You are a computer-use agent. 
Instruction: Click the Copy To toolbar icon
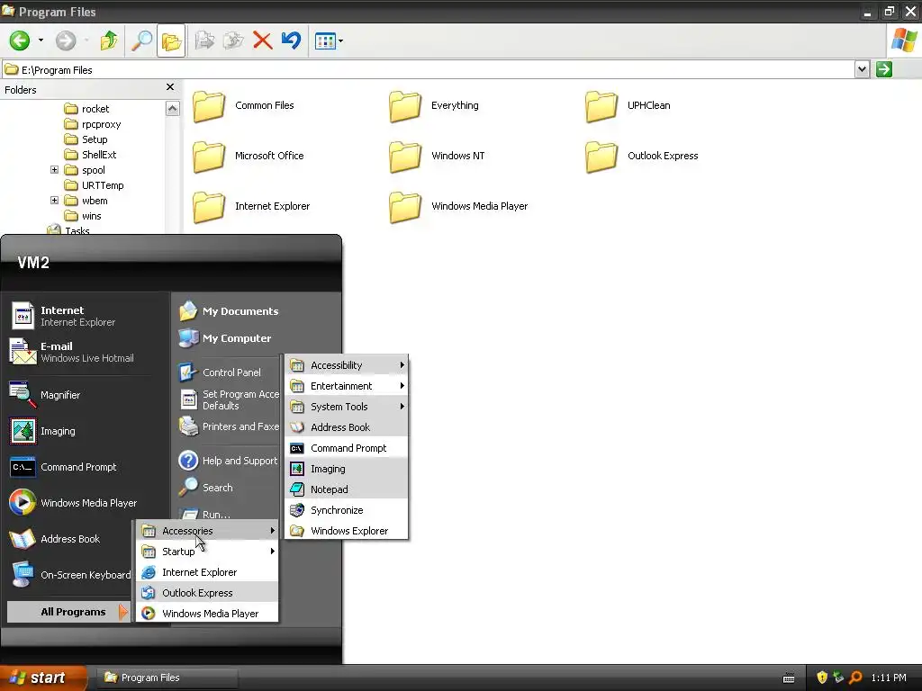click(233, 40)
